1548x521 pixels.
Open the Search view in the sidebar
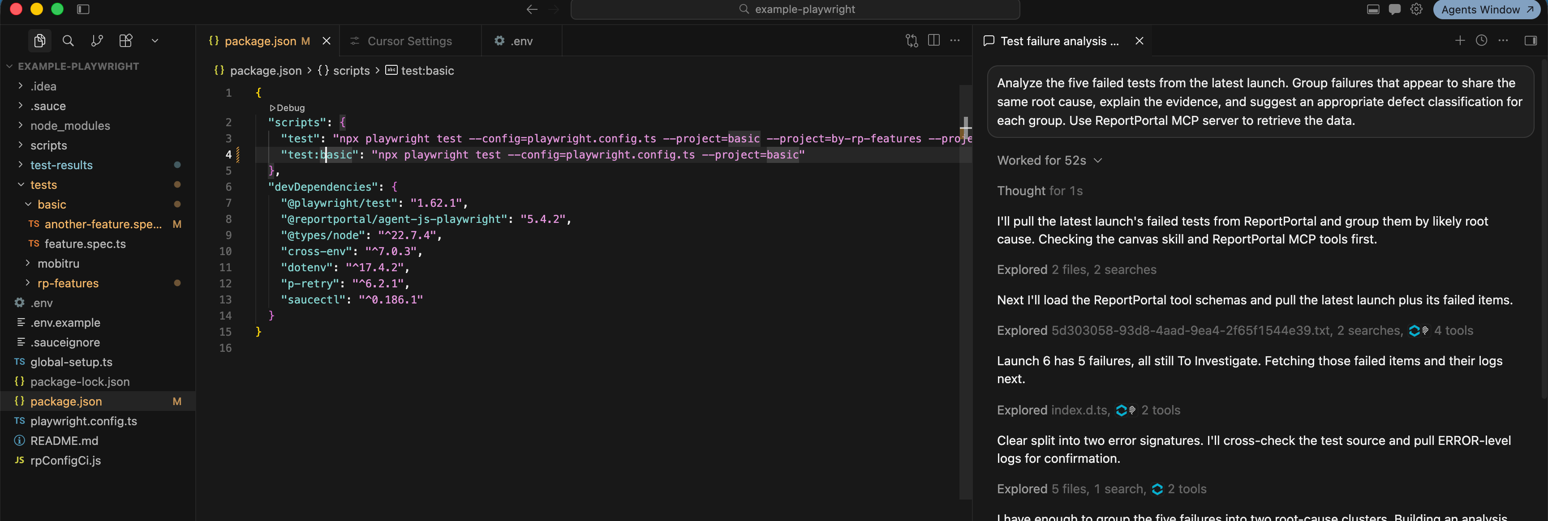pos(69,41)
